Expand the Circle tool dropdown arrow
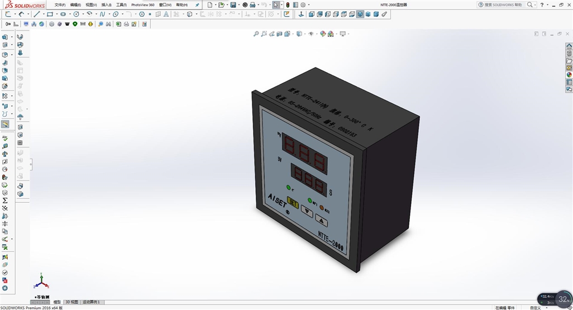 pos(83,15)
